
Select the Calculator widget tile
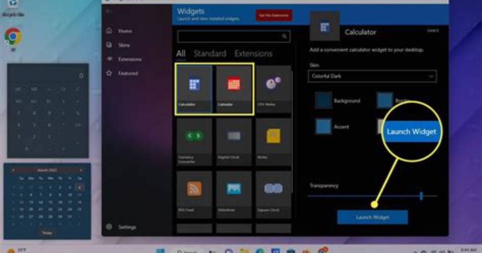194,89
